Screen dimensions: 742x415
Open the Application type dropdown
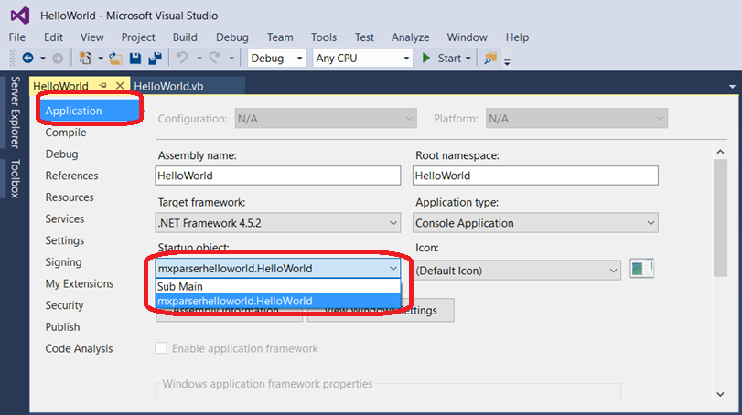click(x=535, y=223)
